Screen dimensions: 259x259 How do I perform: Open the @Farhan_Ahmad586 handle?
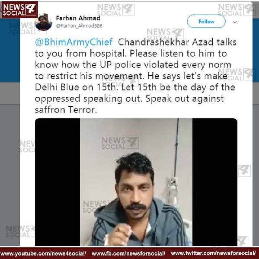tap(79, 26)
